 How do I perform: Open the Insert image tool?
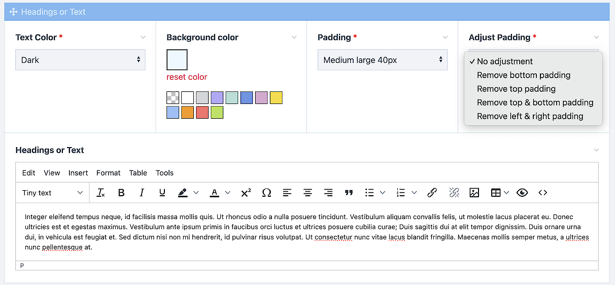pos(474,193)
